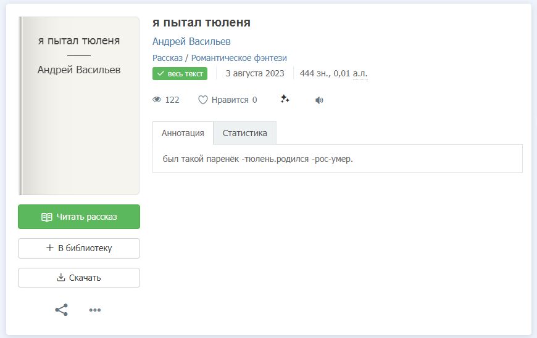Select the Аннотация tab
Screen dimensions: 537x338
click(183, 133)
